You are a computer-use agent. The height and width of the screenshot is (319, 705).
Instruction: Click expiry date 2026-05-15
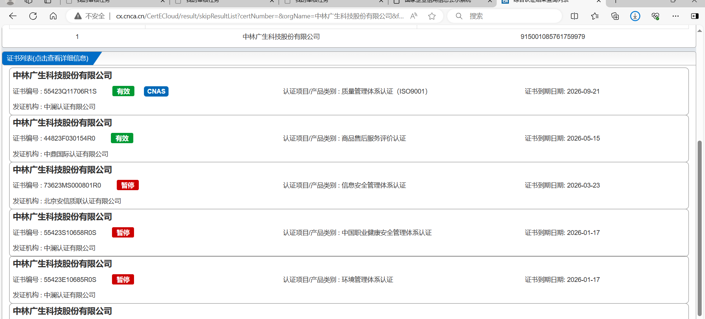(x=583, y=138)
